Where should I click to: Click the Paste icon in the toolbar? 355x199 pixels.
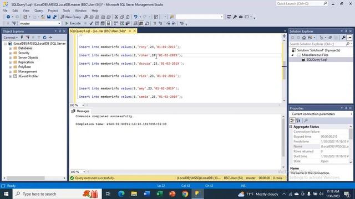(x=128, y=17)
